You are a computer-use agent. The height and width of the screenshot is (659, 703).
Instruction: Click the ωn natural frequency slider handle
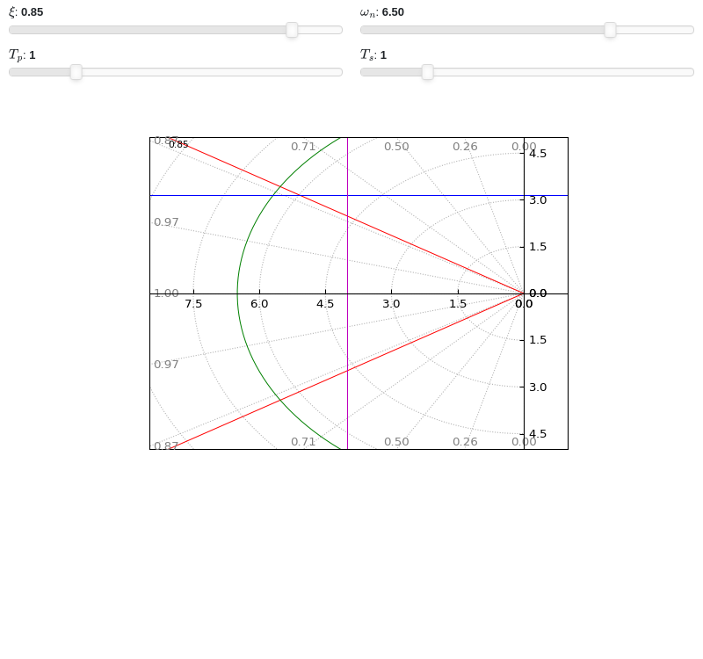pyautogui.click(x=610, y=30)
